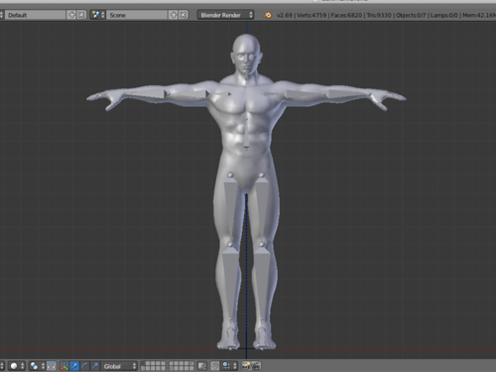Delete the Default screen layout
This screenshot has height=372, width=496.
coord(81,15)
